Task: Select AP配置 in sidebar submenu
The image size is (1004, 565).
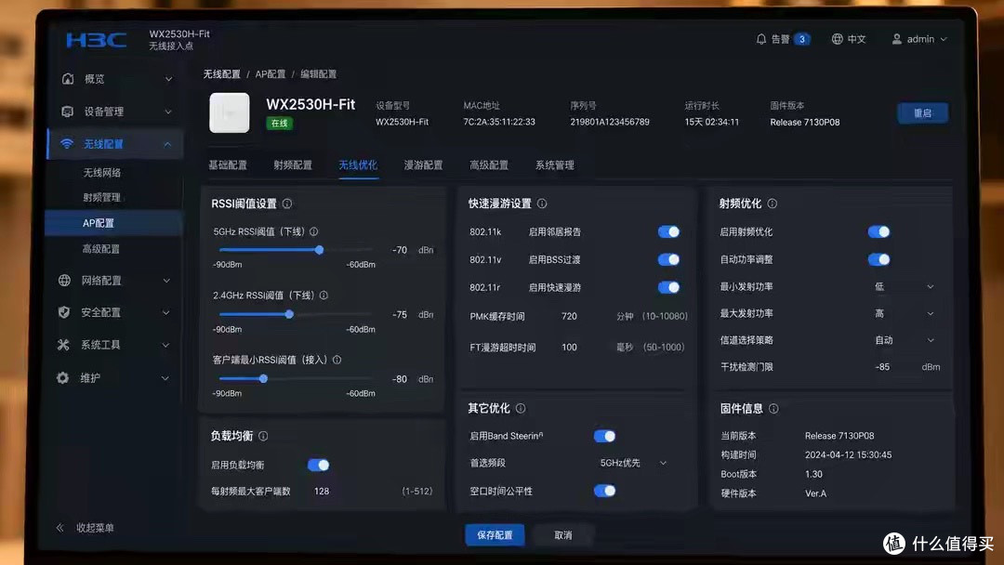Action: 114,223
